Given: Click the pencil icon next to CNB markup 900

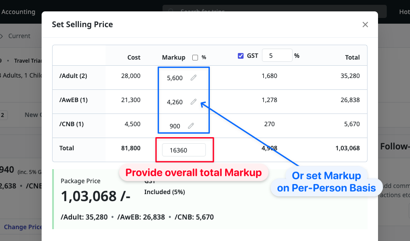Looking at the screenshot, I should 191,126.
